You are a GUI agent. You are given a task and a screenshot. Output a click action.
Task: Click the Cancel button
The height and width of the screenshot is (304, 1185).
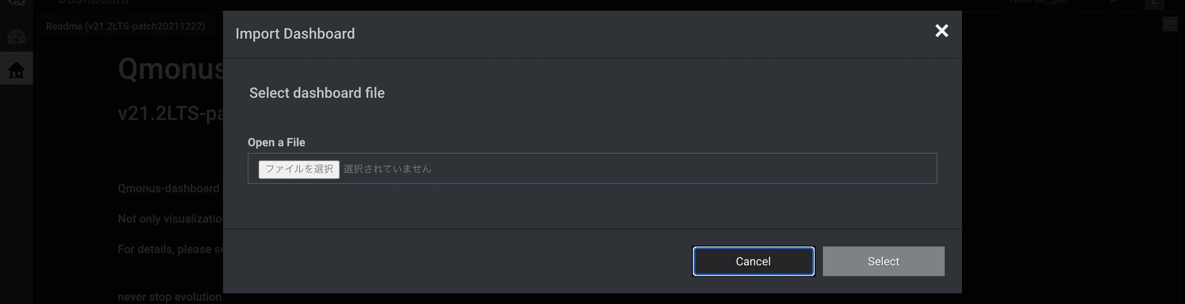(x=753, y=261)
